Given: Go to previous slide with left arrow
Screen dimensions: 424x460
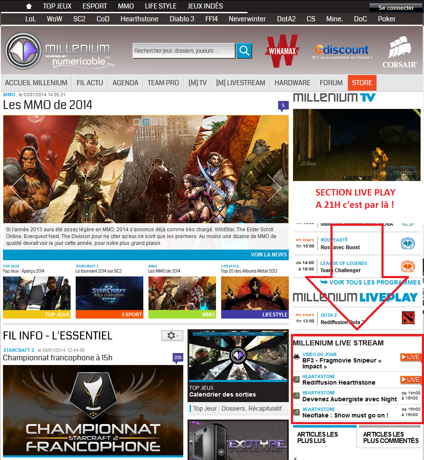Looking at the screenshot, I should click(x=17, y=188).
